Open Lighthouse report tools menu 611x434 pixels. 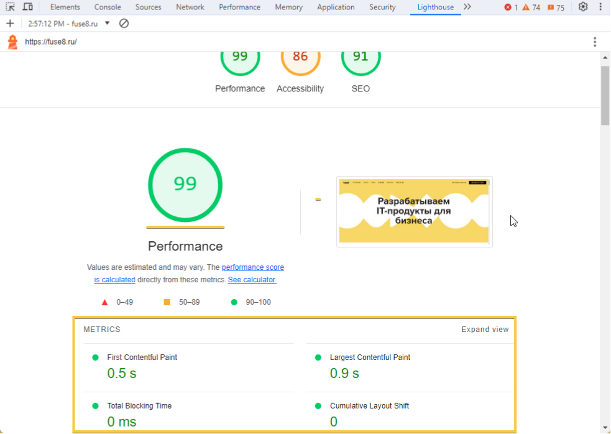tap(595, 42)
